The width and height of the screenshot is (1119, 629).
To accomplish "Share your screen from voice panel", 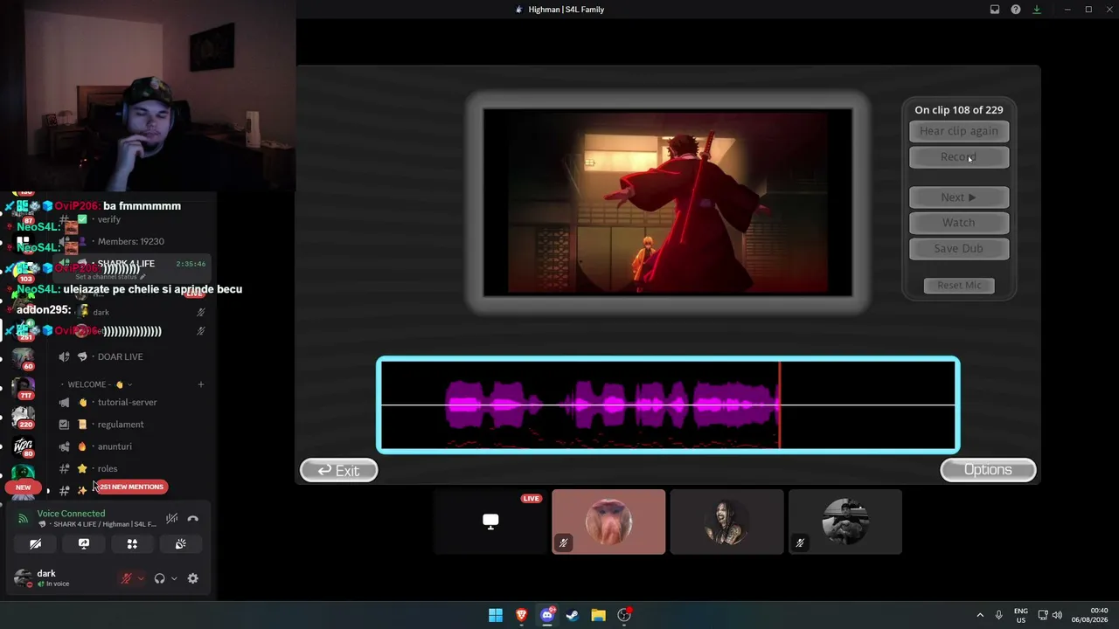I will [x=84, y=543].
